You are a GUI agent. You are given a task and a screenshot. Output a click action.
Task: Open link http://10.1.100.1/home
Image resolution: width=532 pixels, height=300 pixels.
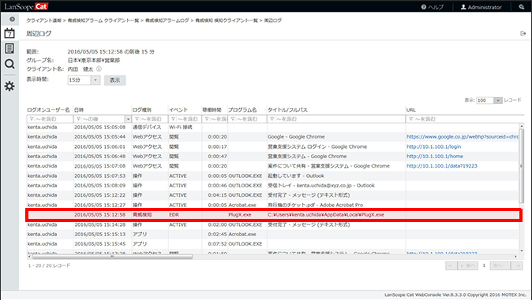click(x=435, y=156)
